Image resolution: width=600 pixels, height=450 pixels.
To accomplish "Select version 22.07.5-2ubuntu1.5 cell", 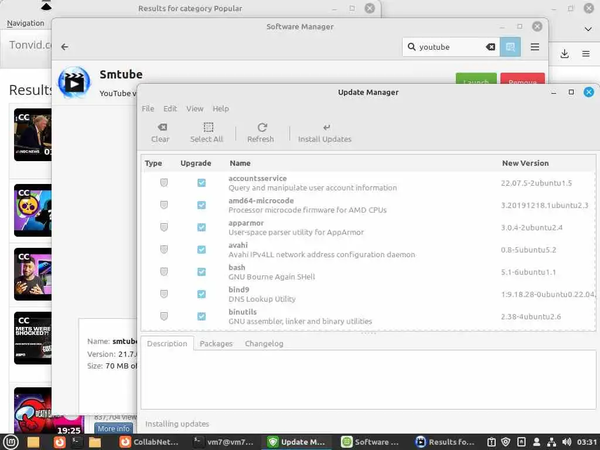I will [x=536, y=183].
